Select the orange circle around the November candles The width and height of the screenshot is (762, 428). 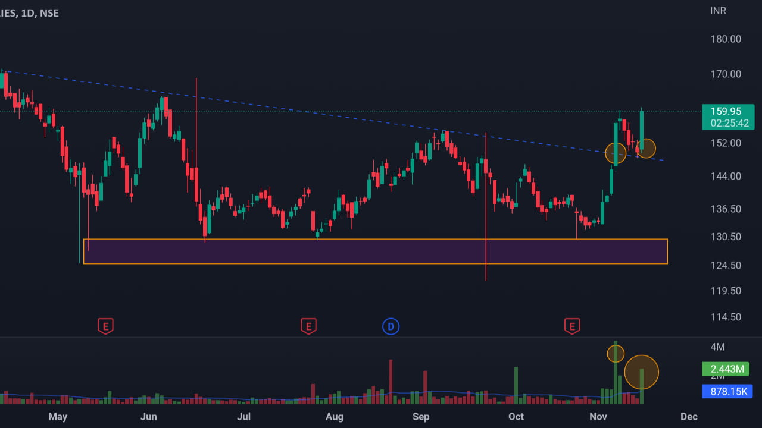coord(616,153)
